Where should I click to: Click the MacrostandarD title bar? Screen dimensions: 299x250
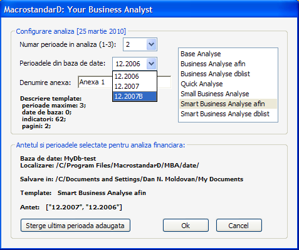click(x=149, y=9)
